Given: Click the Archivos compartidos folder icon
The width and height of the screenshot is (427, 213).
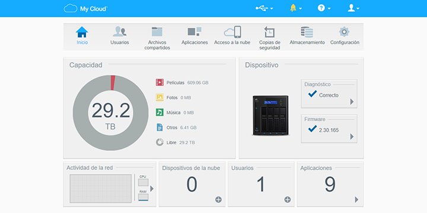Looking at the screenshot, I should click(x=157, y=31).
